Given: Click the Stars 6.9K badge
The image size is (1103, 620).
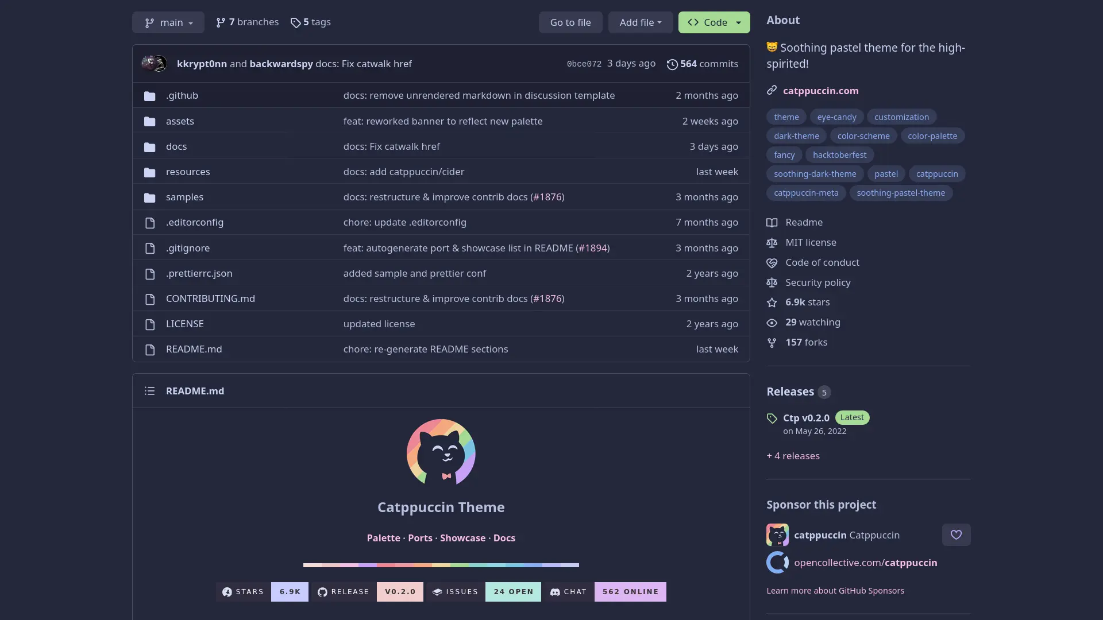Looking at the screenshot, I should [262, 592].
